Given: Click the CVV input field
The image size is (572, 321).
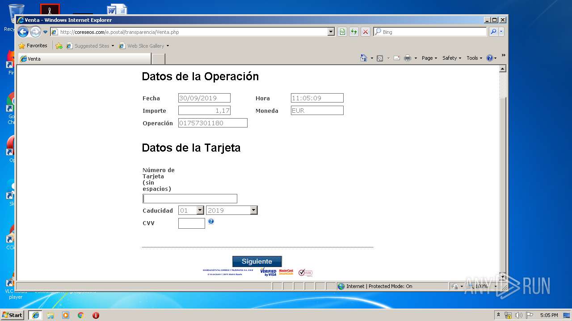Looking at the screenshot, I should click(x=192, y=223).
